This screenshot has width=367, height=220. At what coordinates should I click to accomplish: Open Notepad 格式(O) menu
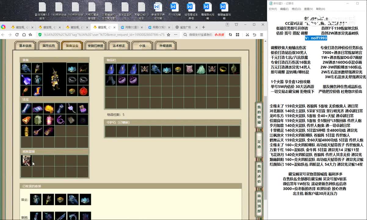coord(296,9)
